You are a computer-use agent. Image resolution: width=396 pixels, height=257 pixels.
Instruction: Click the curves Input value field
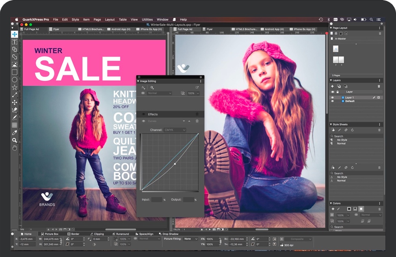[156, 199]
